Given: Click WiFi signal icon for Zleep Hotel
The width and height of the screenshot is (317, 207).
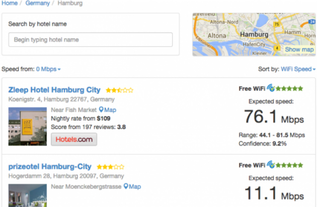Looking at the screenshot, I should [x=271, y=88].
